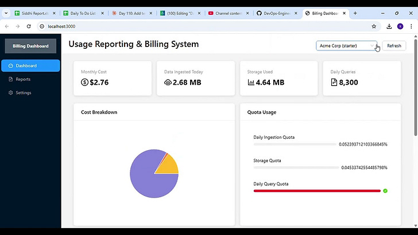Click the Refresh button
Image resolution: width=418 pixels, height=235 pixels.
[x=394, y=46]
